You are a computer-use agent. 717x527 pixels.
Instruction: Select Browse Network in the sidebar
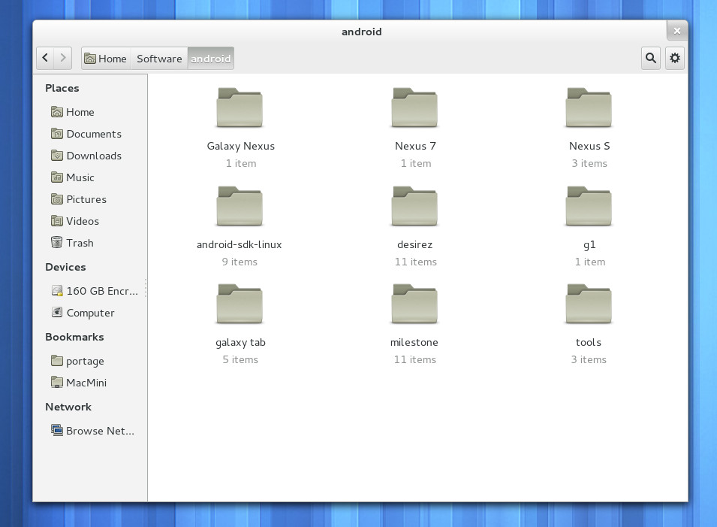(x=91, y=431)
